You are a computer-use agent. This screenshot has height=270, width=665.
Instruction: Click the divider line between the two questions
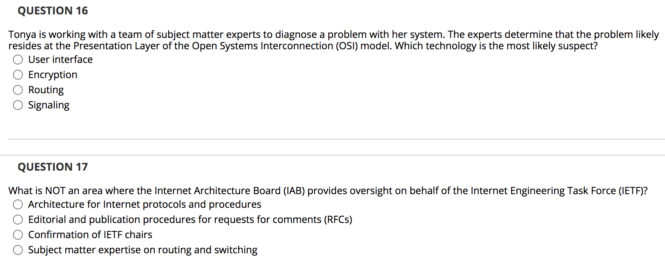click(x=332, y=140)
